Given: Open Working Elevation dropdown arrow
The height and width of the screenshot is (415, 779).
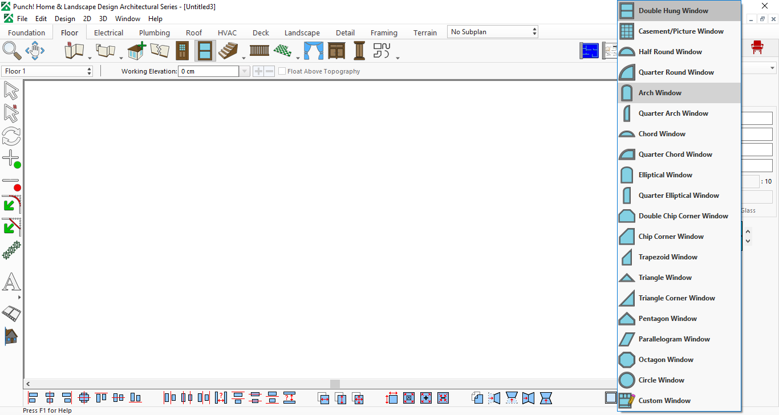Looking at the screenshot, I should 245,71.
